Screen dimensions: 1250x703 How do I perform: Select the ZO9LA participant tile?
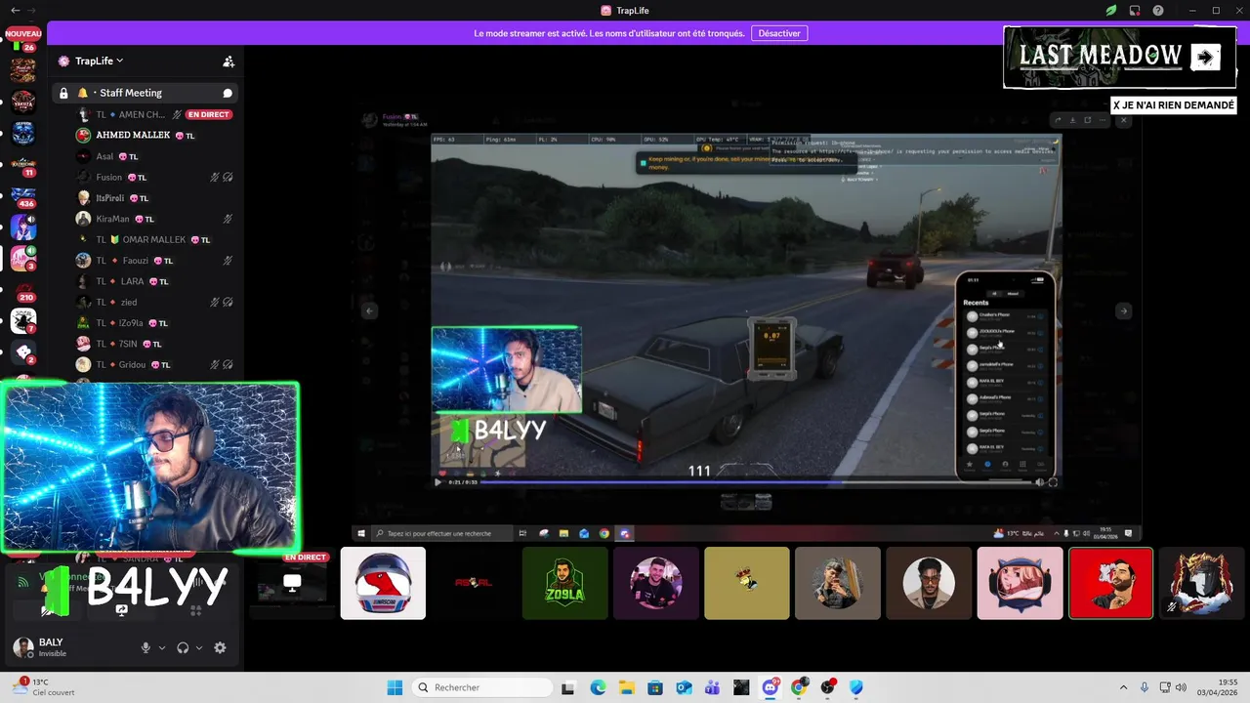pyautogui.click(x=564, y=583)
